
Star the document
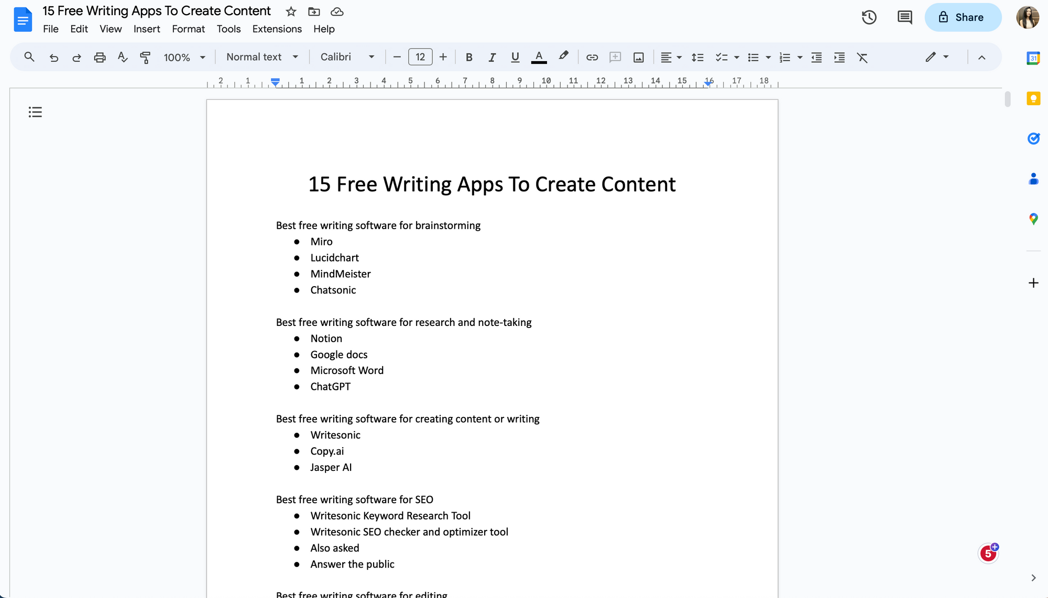point(290,12)
